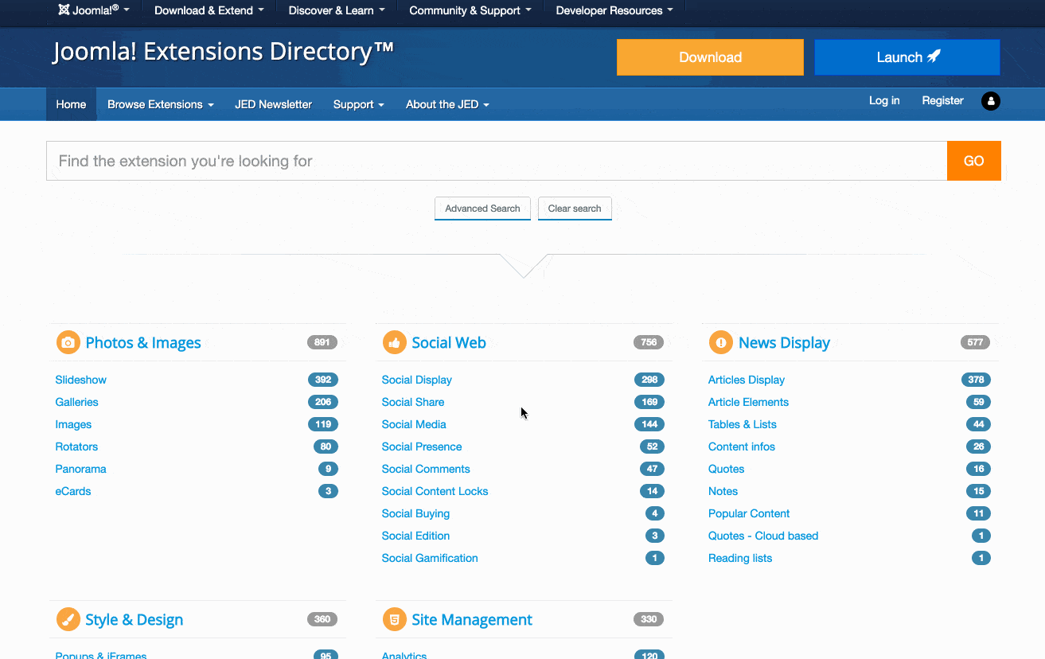Screen dimensions: 1045x659
Task: Open the Social Comments subcategory
Action: click(426, 469)
